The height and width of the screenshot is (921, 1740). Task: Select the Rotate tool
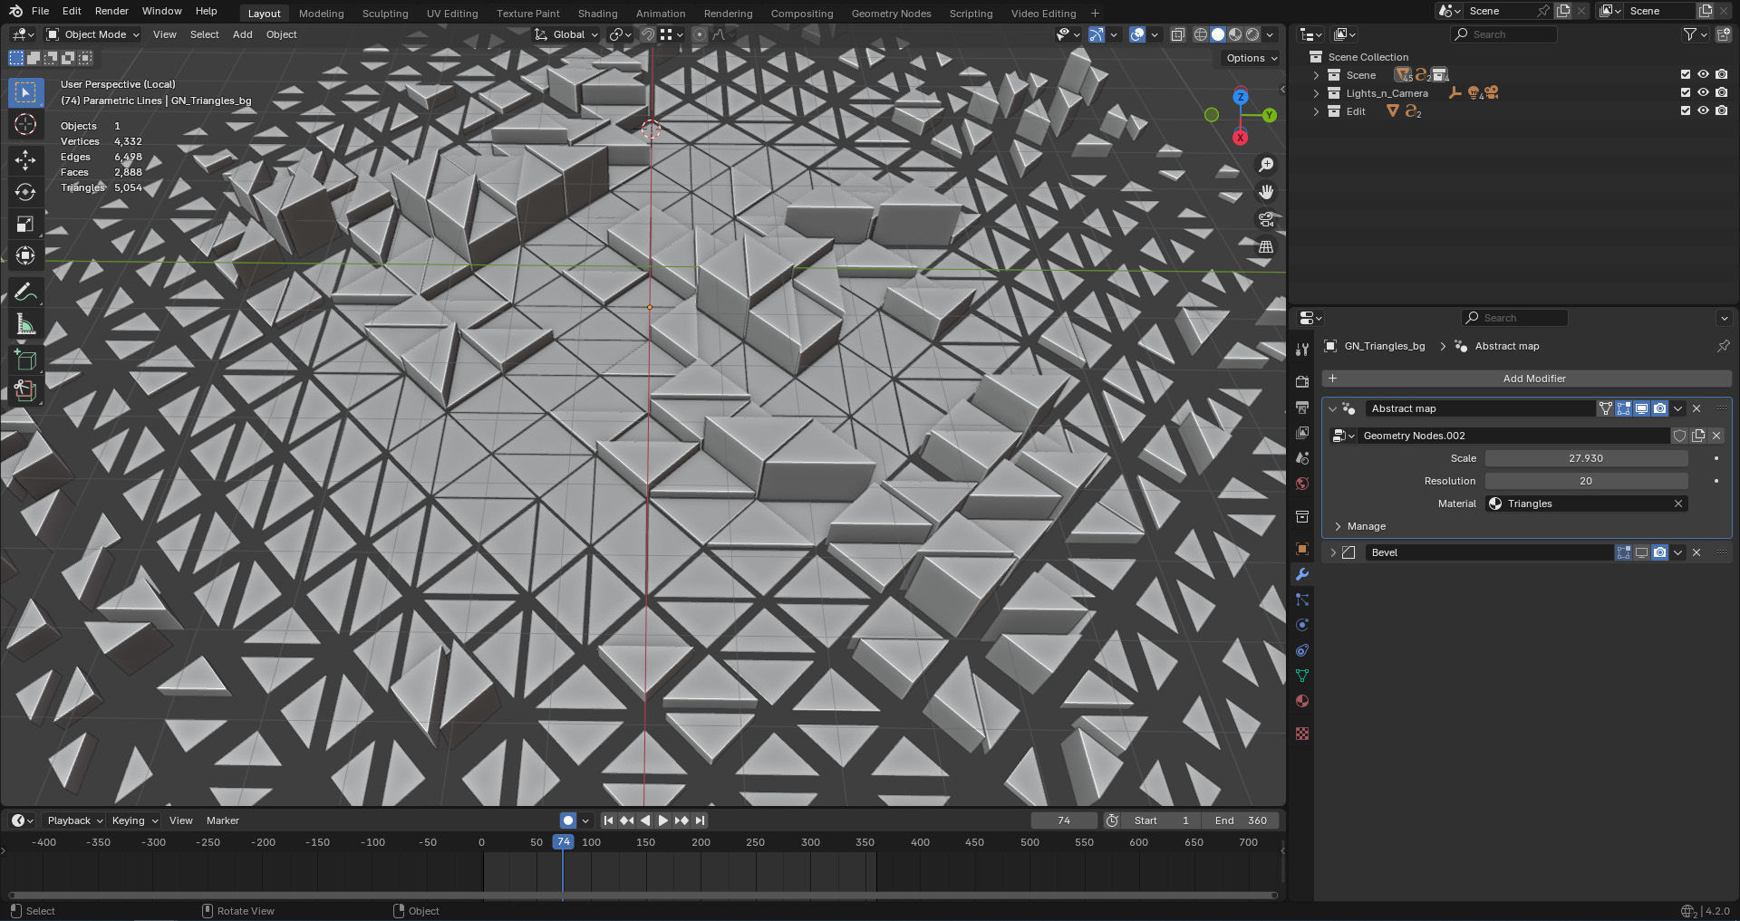coord(25,192)
